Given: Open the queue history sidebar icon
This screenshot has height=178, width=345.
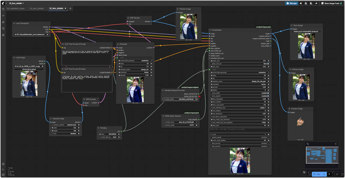Looking at the screenshot, I should point(3,9).
